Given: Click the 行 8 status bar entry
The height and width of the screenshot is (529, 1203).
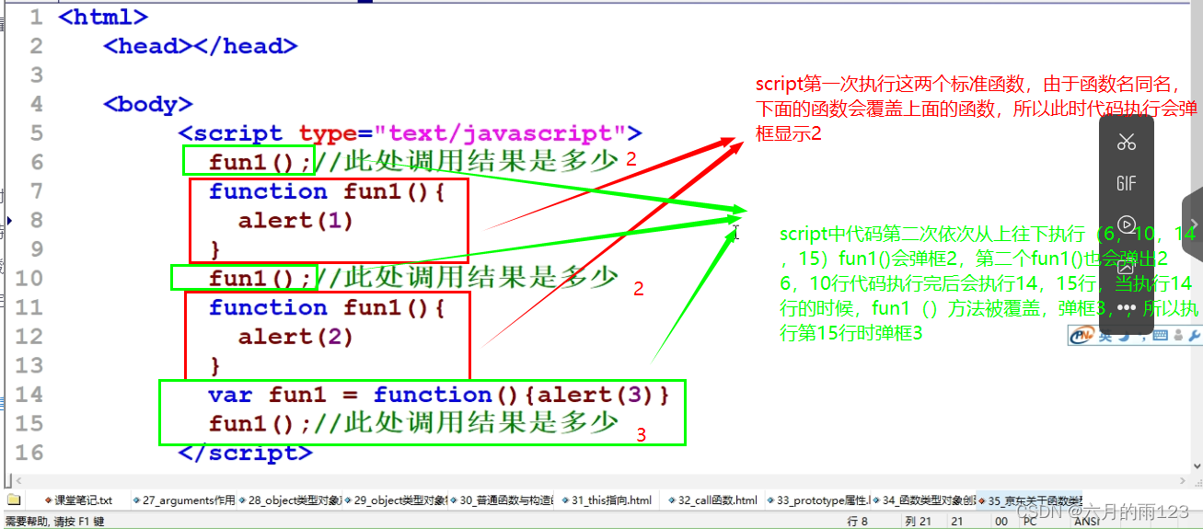Looking at the screenshot, I should [x=857, y=522].
